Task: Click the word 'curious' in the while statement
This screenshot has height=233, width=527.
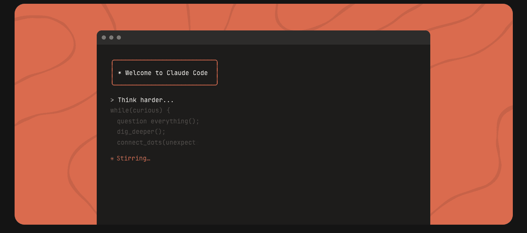Action: (x=146, y=110)
